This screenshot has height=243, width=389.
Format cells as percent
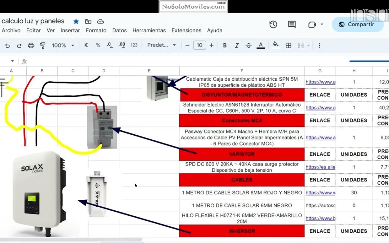[98, 45]
